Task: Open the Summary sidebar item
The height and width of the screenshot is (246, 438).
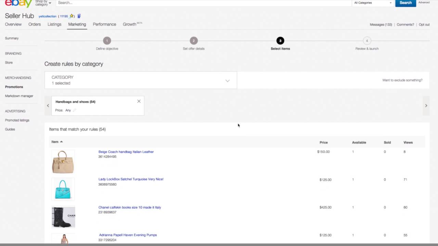Action: [x=12, y=38]
